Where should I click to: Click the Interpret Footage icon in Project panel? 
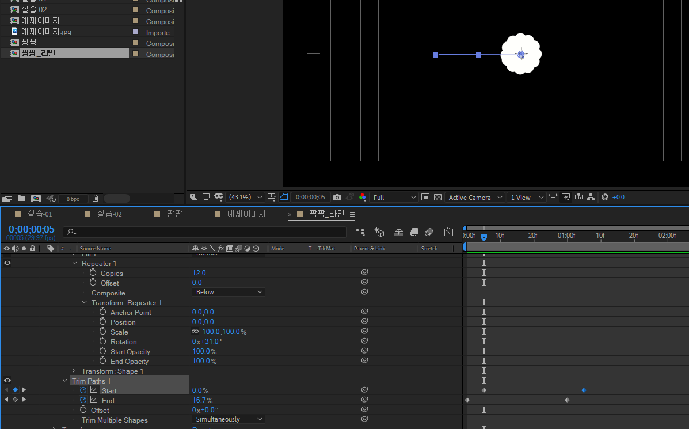tap(7, 199)
